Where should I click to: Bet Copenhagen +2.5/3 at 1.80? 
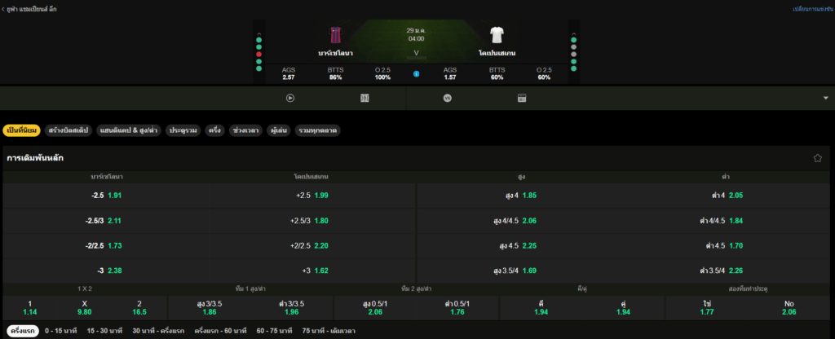(312, 220)
